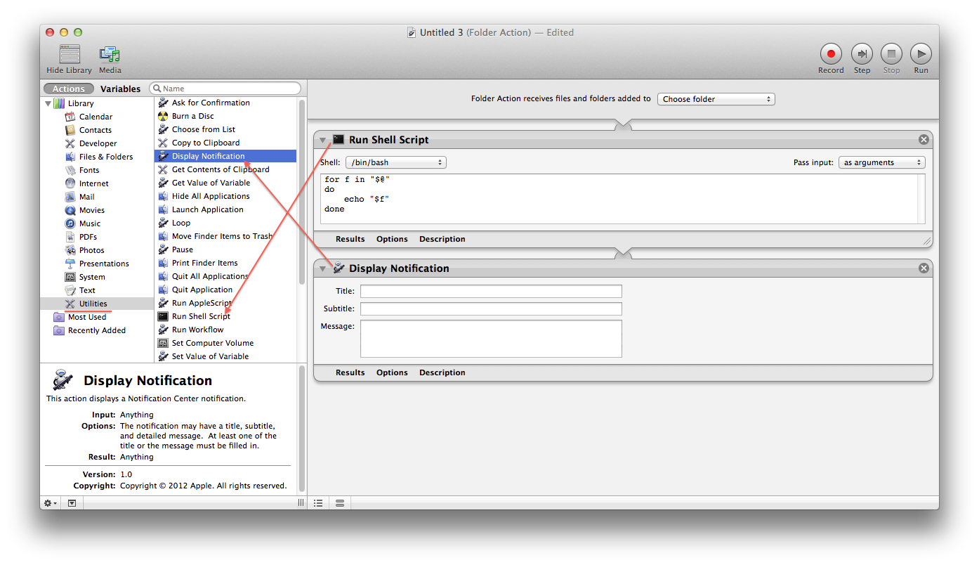Click the Hide Library toolbar icon
The width and height of the screenshot is (979, 565).
(x=70, y=55)
